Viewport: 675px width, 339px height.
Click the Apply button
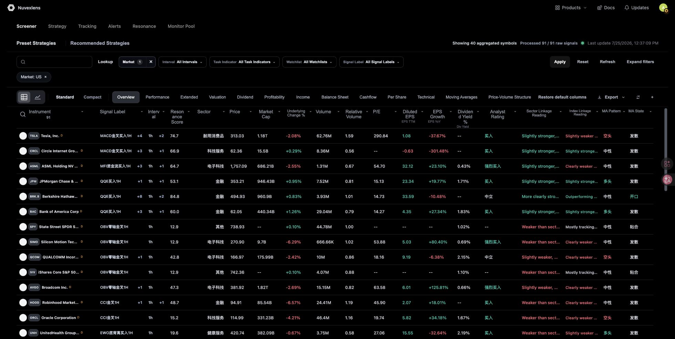point(560,62)
